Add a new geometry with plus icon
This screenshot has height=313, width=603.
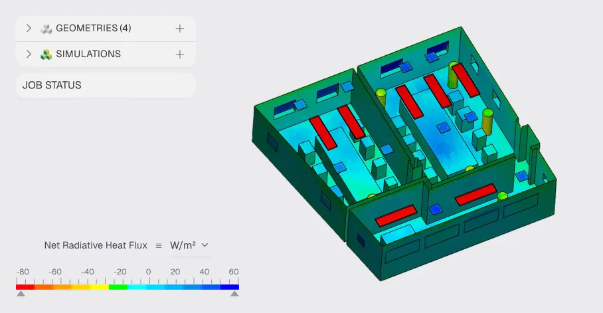pos(179,29)
